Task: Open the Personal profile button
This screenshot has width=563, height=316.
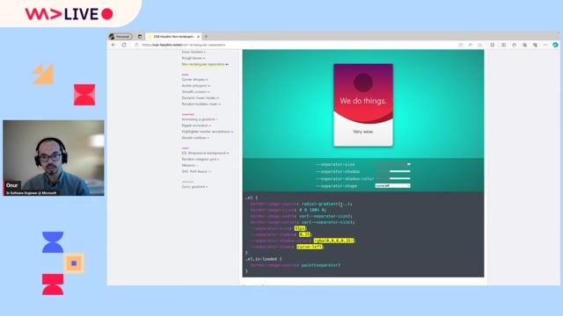Action: point(121,37)
